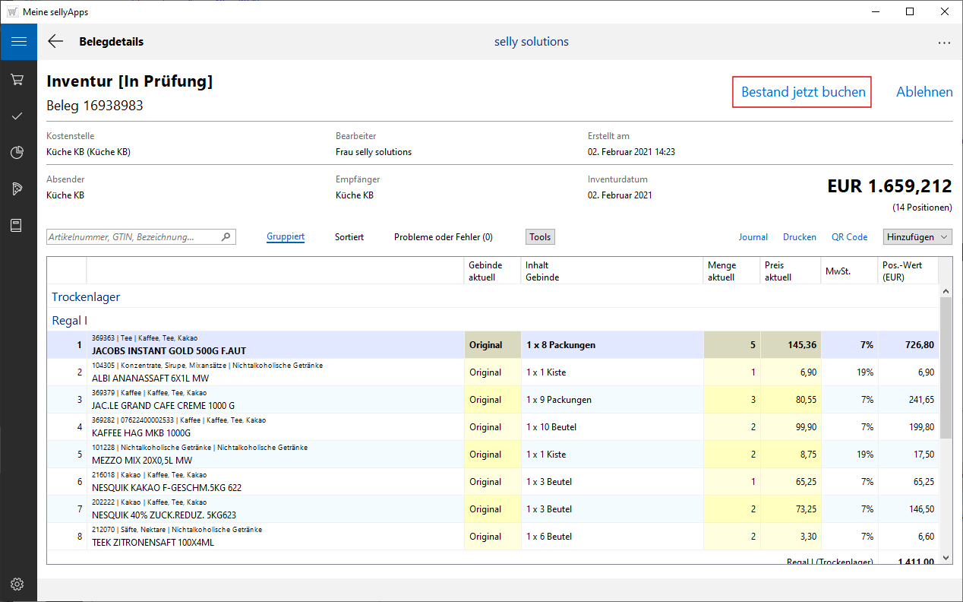Open settings gear in sidebar
This screenshot has height=602, width=963.
18,584
